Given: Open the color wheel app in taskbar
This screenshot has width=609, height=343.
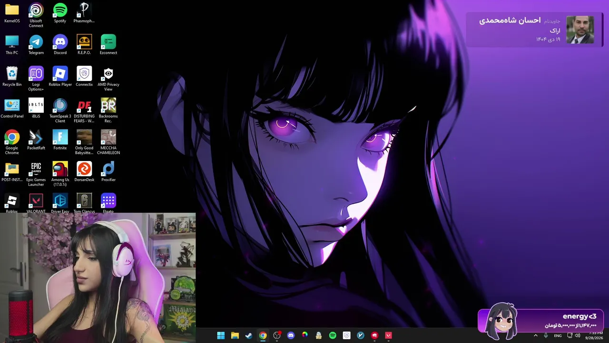Looking at the screenshot, I should [x=304, y=335].
